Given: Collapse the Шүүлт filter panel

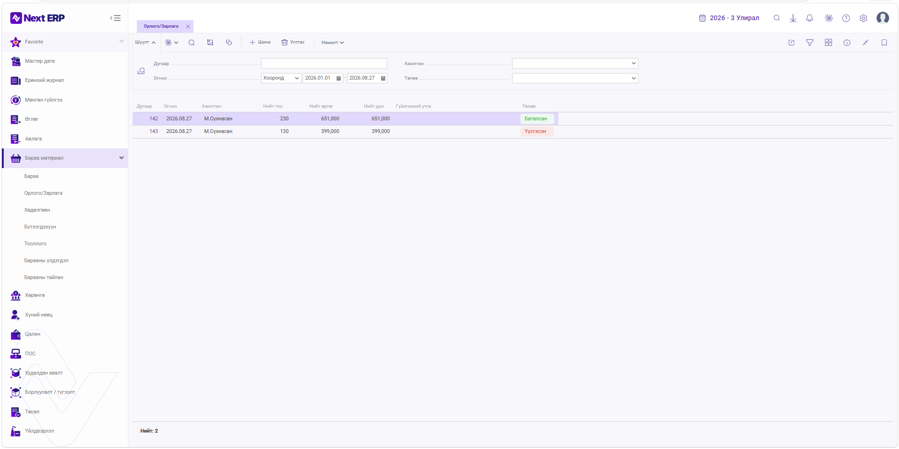Looking at the screenshot, I should click(x=145, y=43).
